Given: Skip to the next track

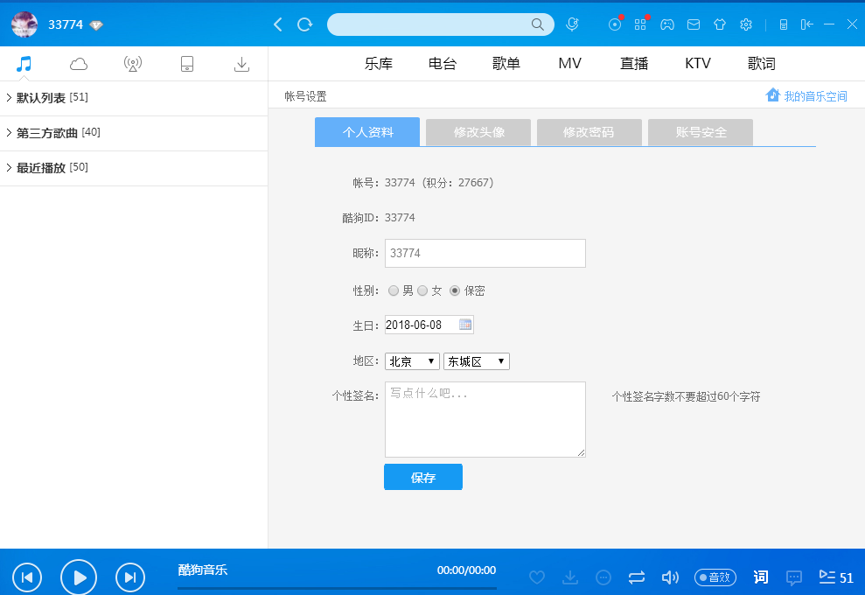Looking at the screenshot, I should (130, 577).
